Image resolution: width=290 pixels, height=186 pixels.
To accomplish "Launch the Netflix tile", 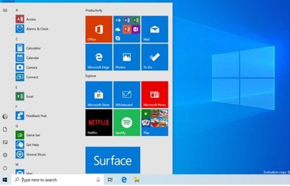I will pyautogui.click(x=99, y=122).
